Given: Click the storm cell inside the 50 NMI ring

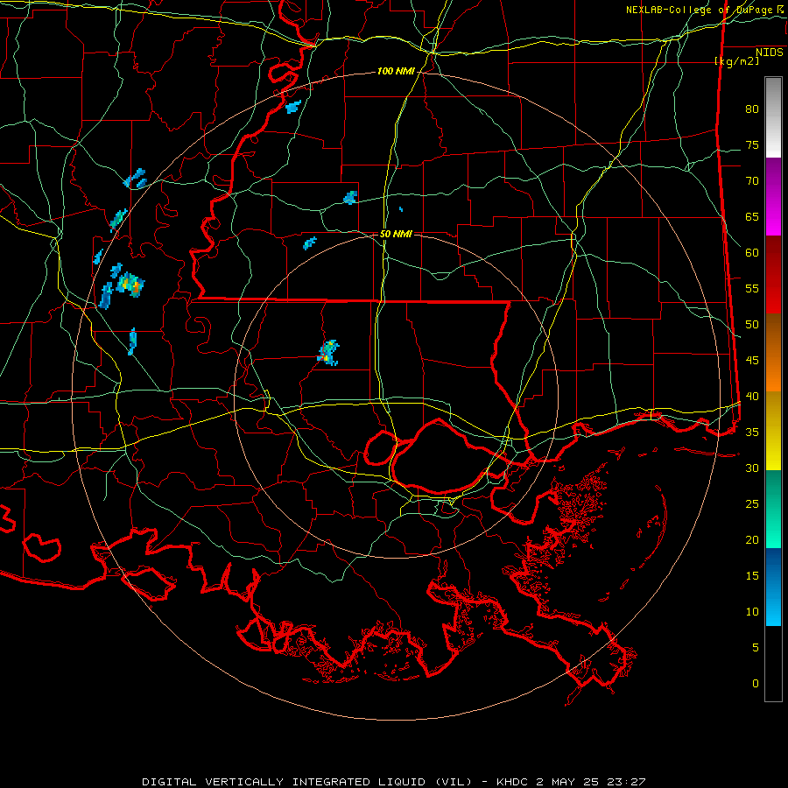Looking at the screenshot, I should 328,353.
